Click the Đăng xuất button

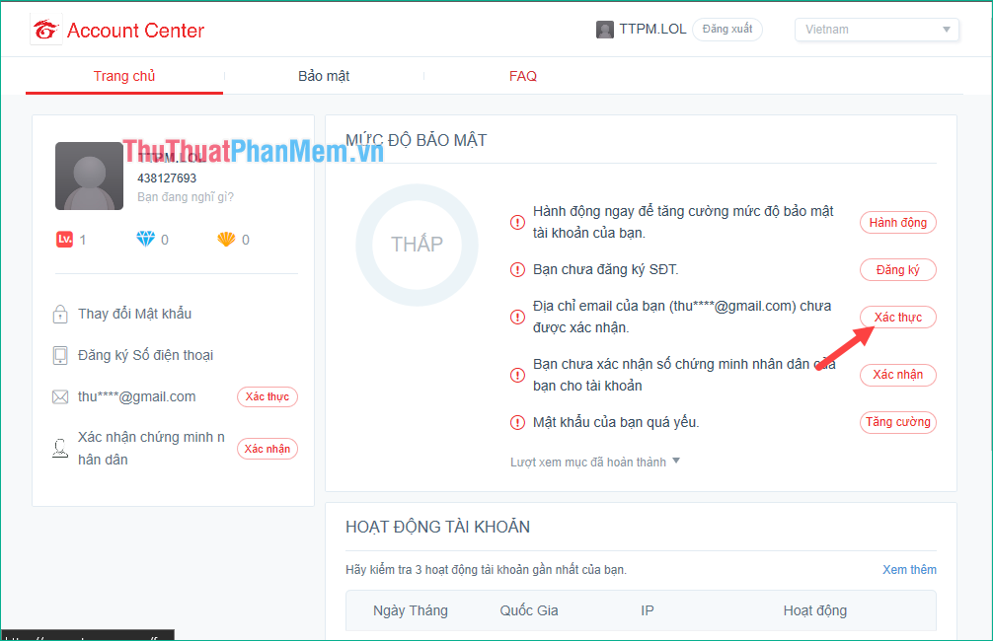click(x=727, y=29)
